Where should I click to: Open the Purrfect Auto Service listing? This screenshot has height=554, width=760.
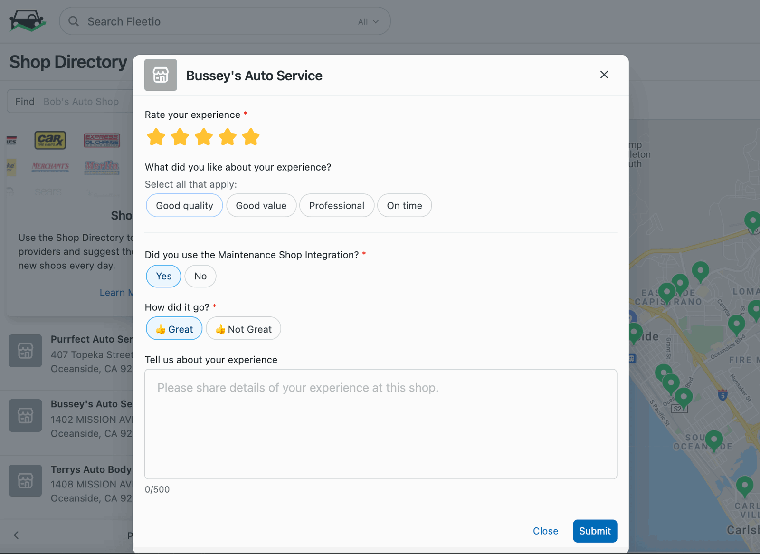[66, 358]
